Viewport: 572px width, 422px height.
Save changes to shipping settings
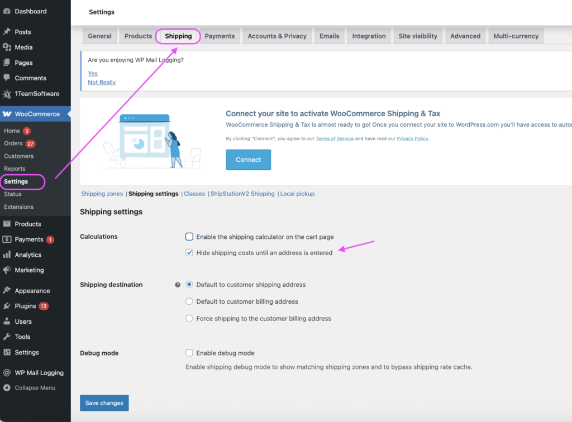104,403
